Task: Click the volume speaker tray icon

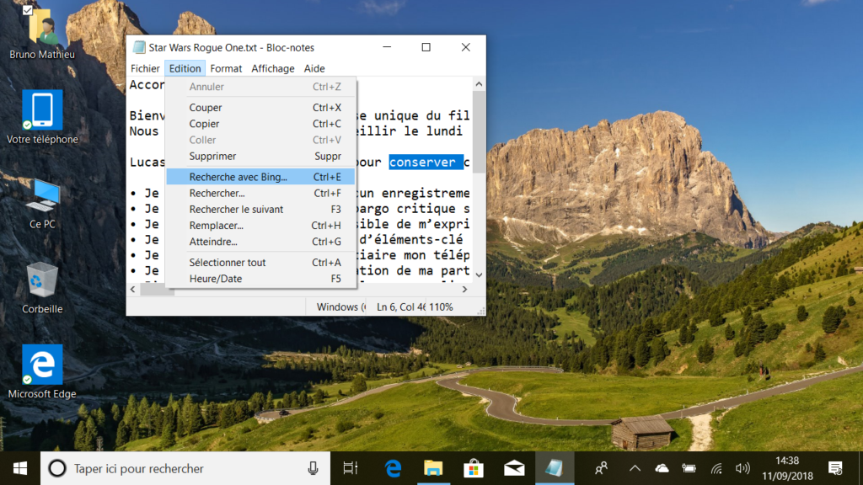Action: click(742, 468)
